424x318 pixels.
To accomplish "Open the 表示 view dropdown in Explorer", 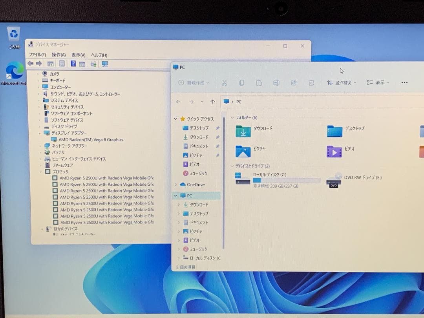I will point(378,83).
